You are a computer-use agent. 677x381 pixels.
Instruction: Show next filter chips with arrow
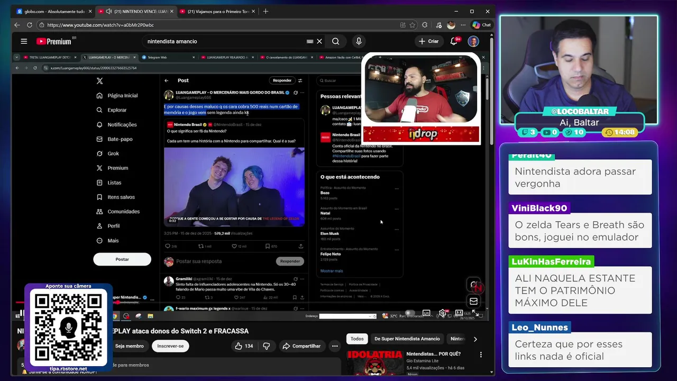point(475,339)
